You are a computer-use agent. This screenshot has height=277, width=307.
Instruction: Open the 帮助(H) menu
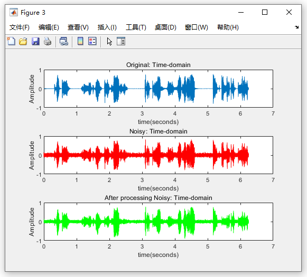(228, 27)
